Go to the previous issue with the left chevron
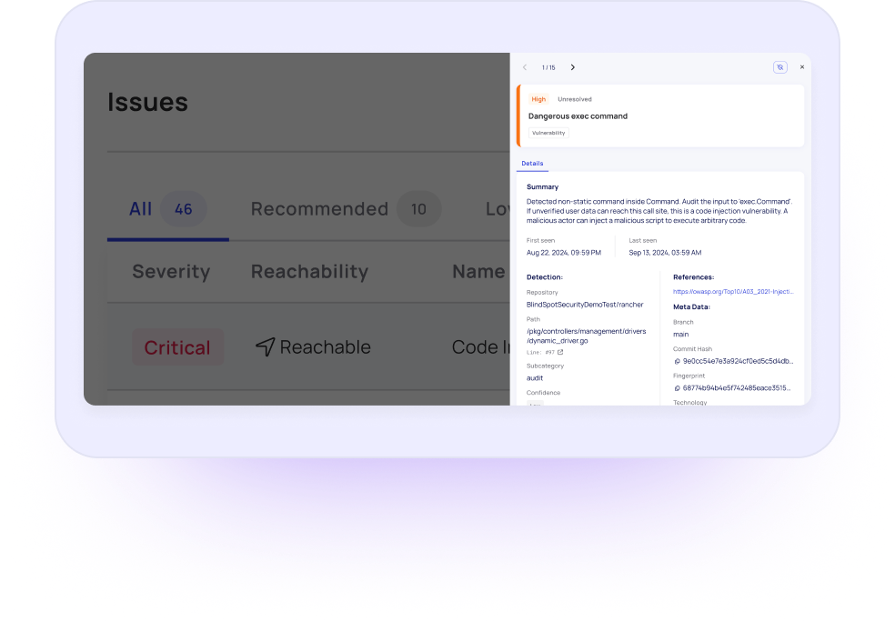Viewport: 895px width, 622px height. [525, 67]
